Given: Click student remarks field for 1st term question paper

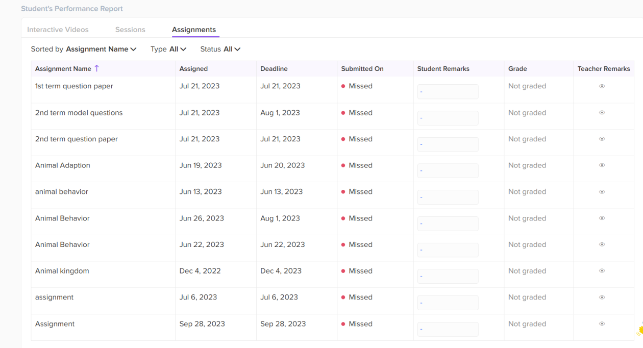Looking at the screenshot, I should coord(448,92).
